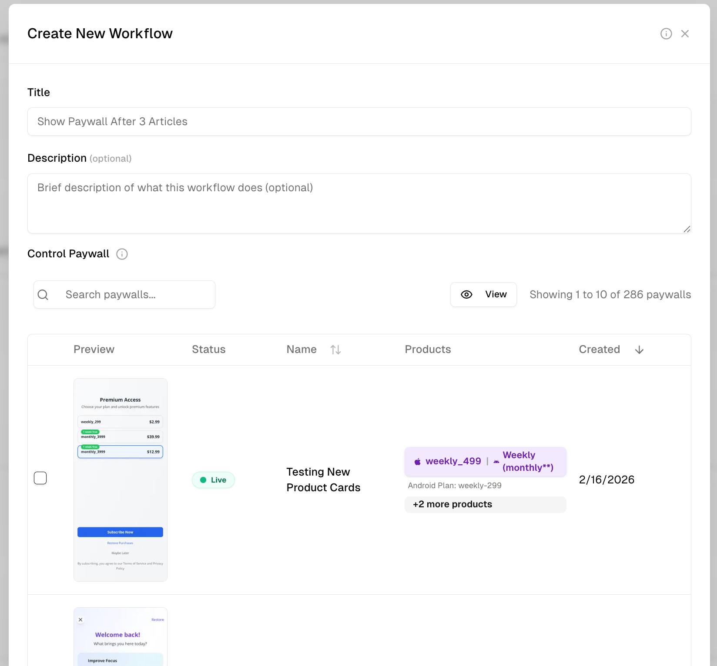
Task: Open the Welcome back! paywall preview thumbnail
Action: [121, 637]
